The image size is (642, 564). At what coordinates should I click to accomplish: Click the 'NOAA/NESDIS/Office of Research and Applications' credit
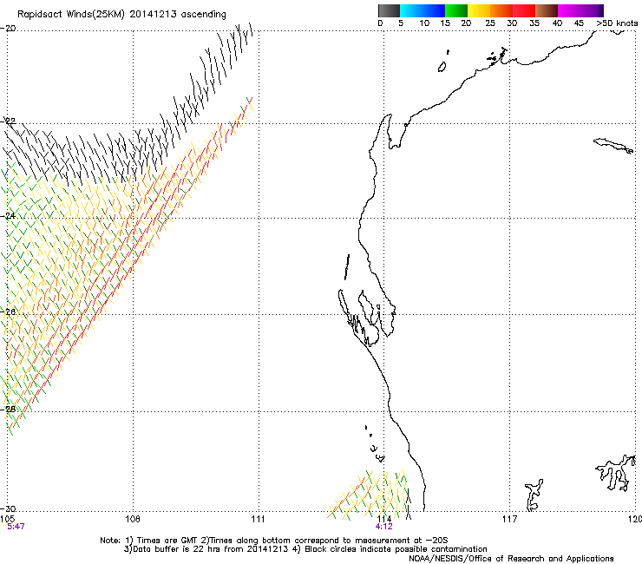[511, 558]
